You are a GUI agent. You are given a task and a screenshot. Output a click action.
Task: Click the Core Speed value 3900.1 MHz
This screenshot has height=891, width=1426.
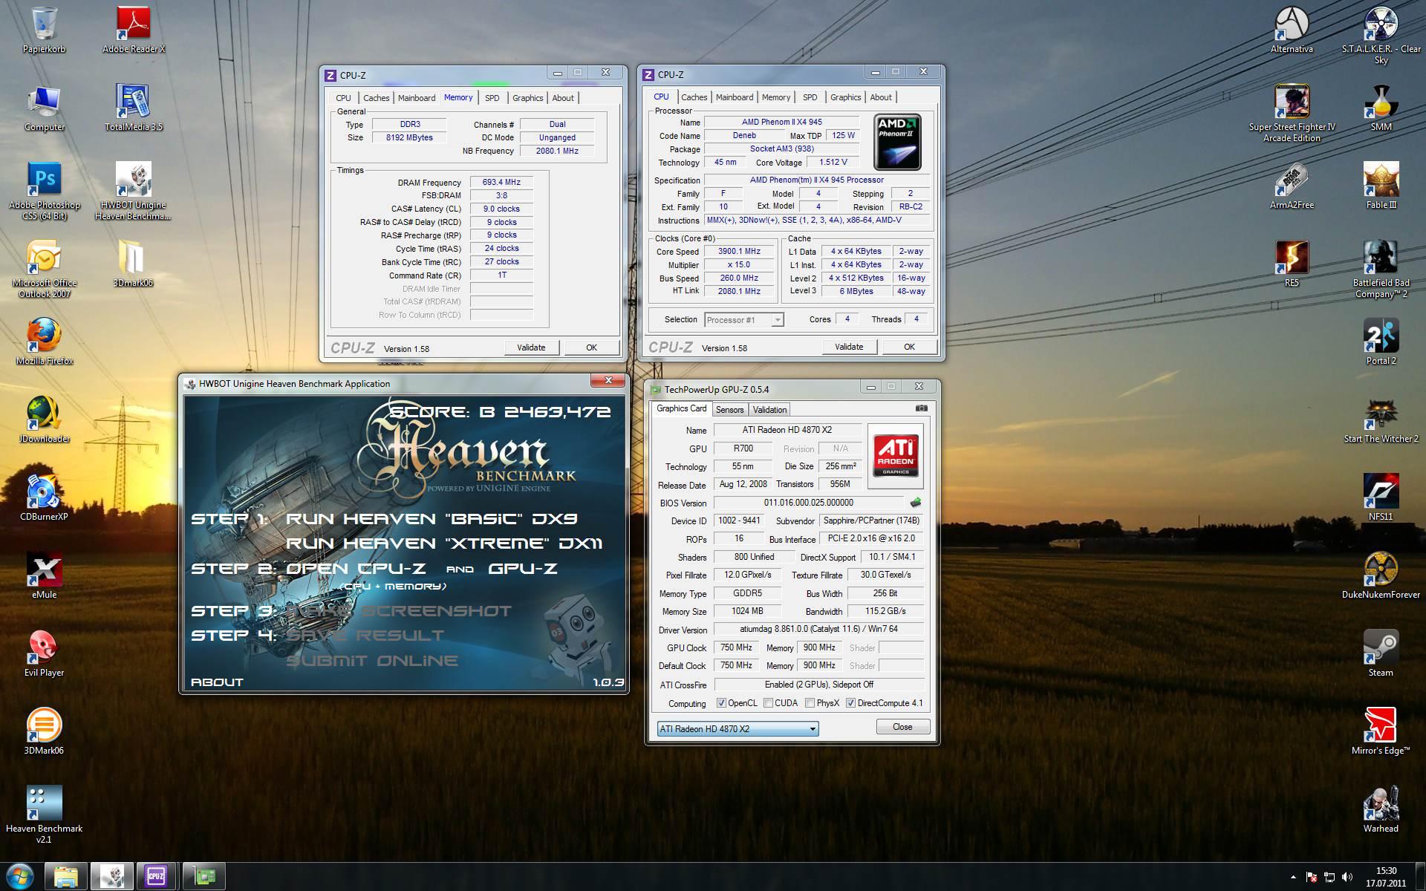click(x=739, y=252)
